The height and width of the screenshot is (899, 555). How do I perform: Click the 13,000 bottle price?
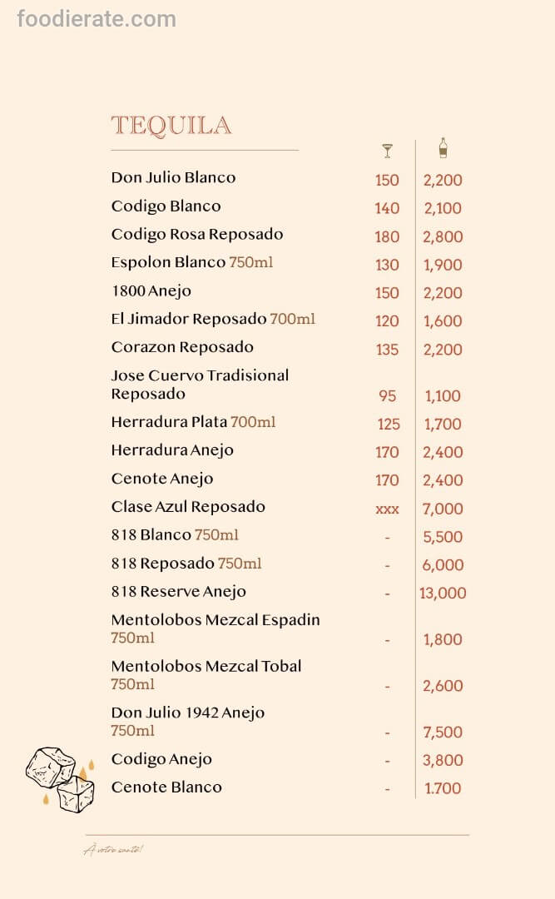pos(444,593)
